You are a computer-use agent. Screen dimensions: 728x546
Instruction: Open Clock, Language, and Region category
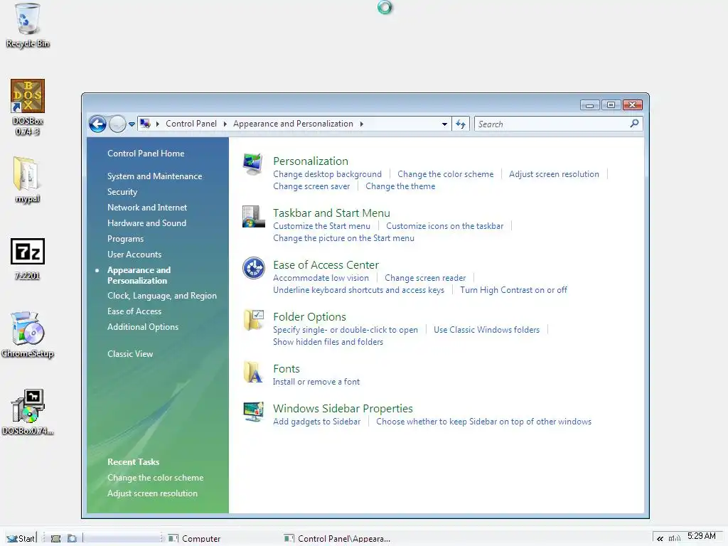click(x=162, y=295)
